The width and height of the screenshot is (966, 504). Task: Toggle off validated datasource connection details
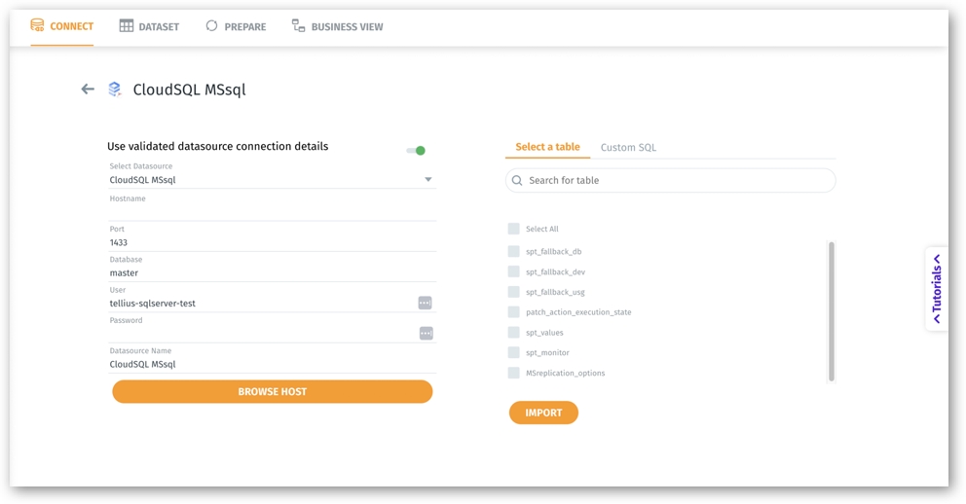(416, 151)
